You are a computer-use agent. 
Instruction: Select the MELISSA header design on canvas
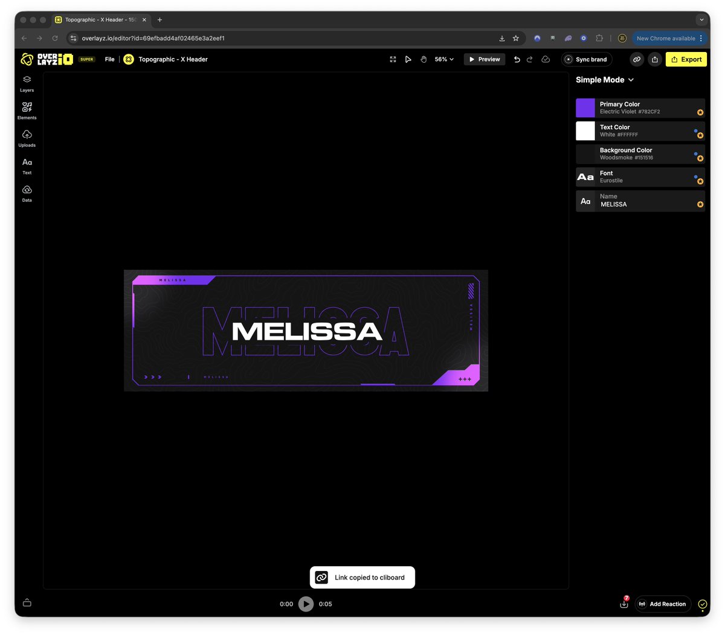click(x=306, y=330)
